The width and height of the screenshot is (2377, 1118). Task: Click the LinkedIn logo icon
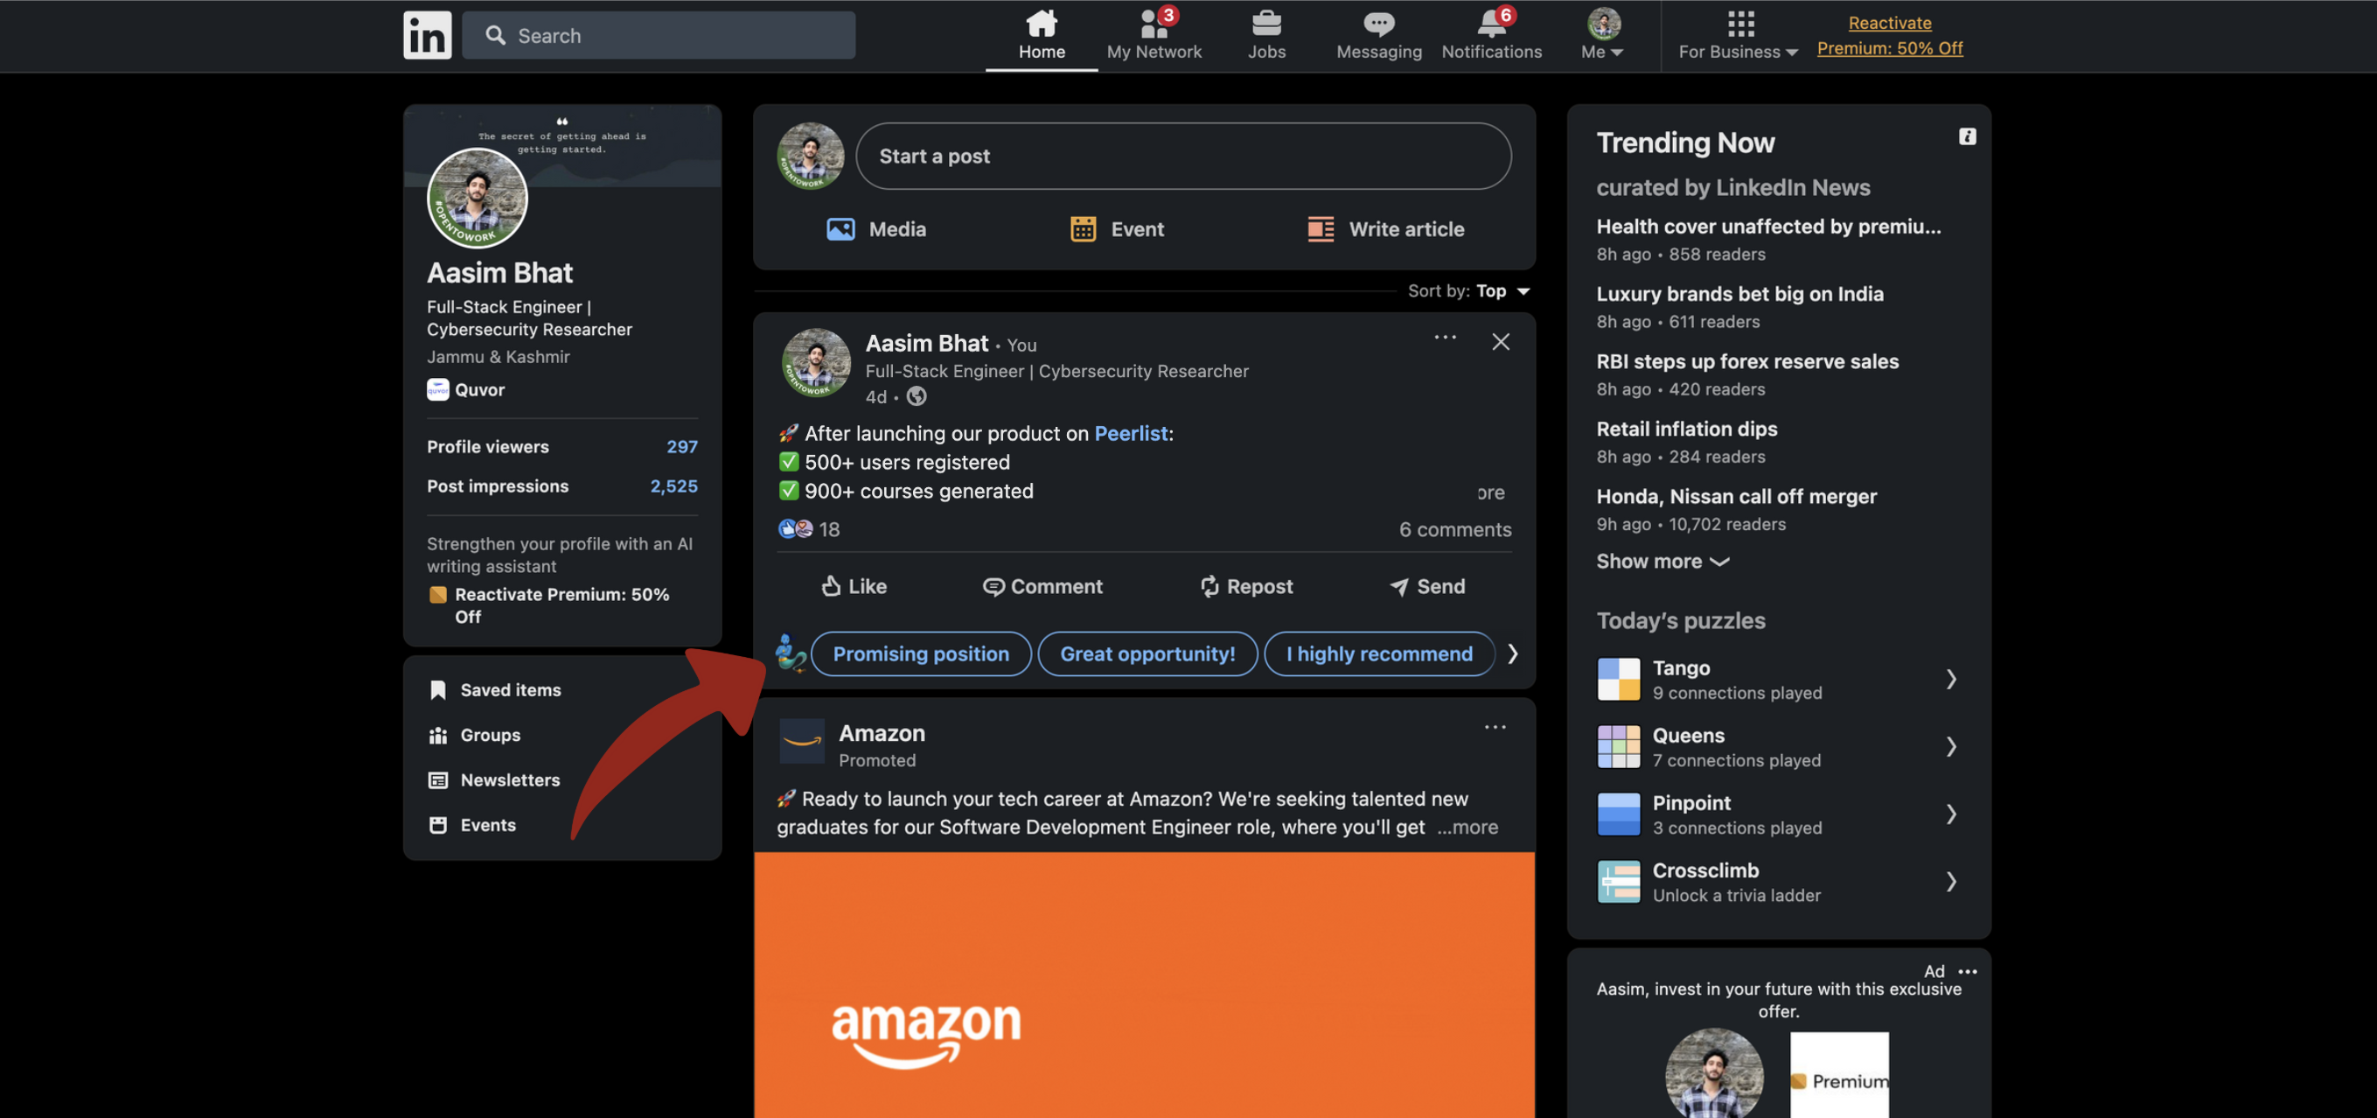[426, 35]
